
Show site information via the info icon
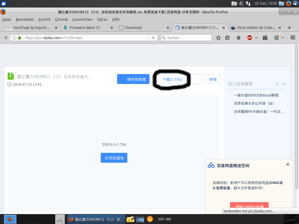pos(14,38)
